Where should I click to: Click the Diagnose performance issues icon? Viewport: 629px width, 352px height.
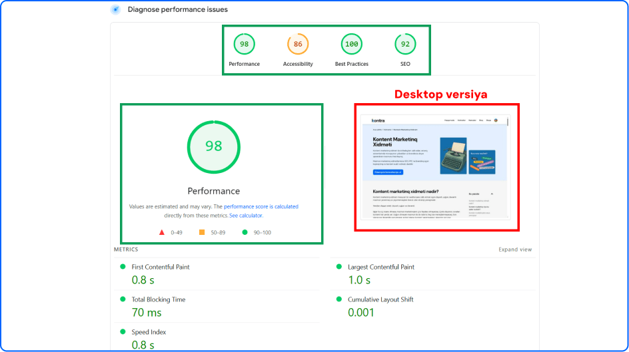(x=115, y=9)
